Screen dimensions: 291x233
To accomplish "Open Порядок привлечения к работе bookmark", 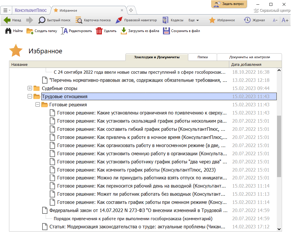I will (133, 219).
